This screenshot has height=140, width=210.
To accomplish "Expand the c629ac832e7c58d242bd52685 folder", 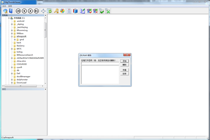I will (x=12, y=58).
